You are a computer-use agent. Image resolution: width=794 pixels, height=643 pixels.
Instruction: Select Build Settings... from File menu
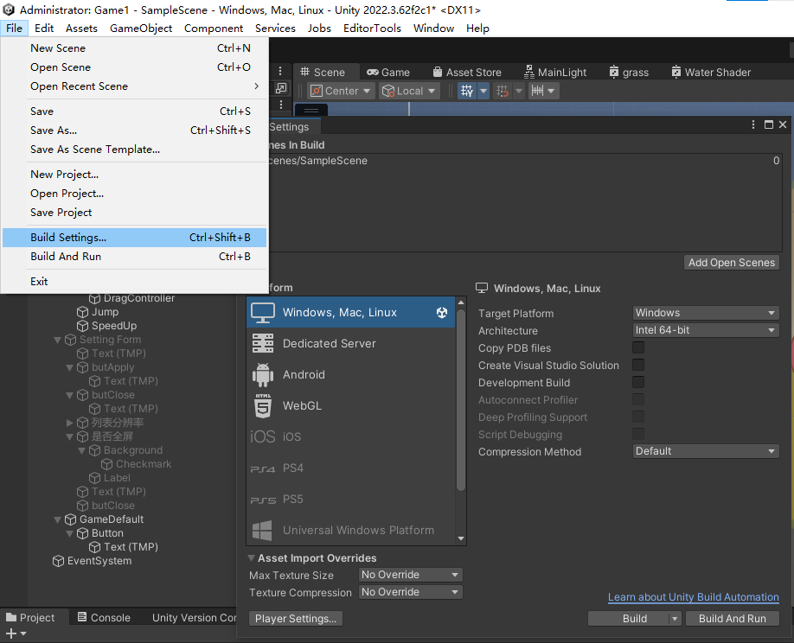click(x=134, y=238)
